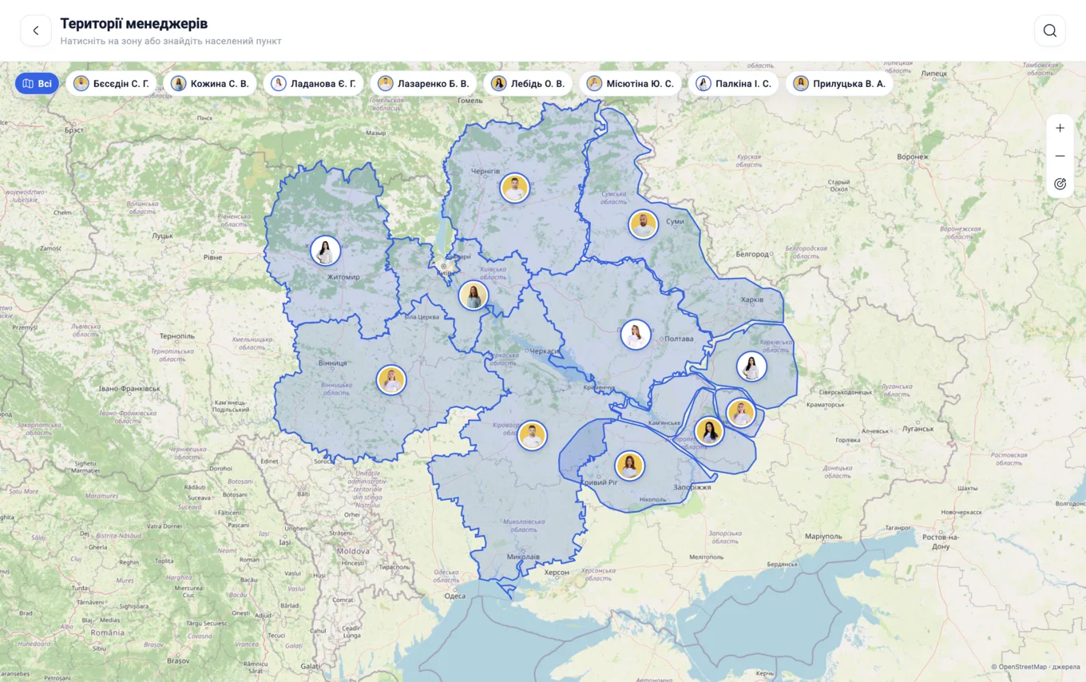Choose the manager avatar in Вінницька область
Screen dimensions: 1086x682
pos(391,380)
